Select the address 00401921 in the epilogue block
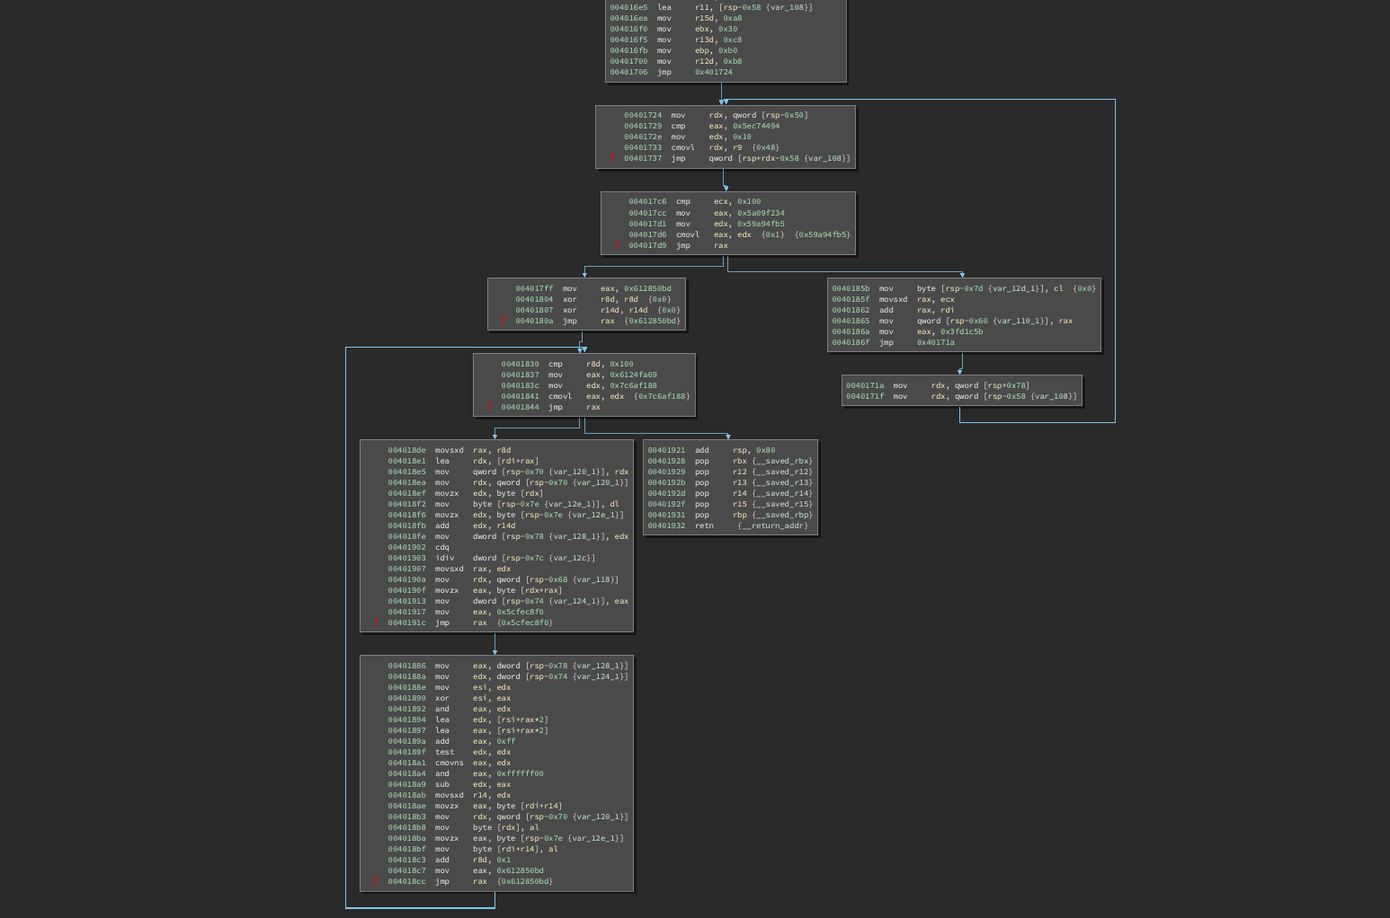 [666, 450]
